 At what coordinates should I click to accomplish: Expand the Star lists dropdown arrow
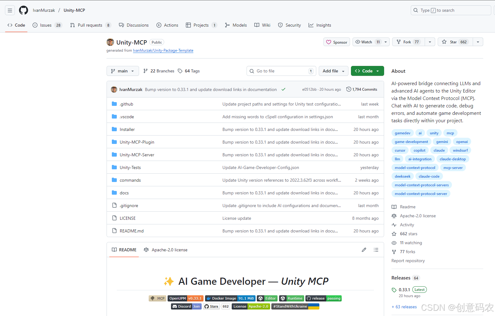(478, 42)
